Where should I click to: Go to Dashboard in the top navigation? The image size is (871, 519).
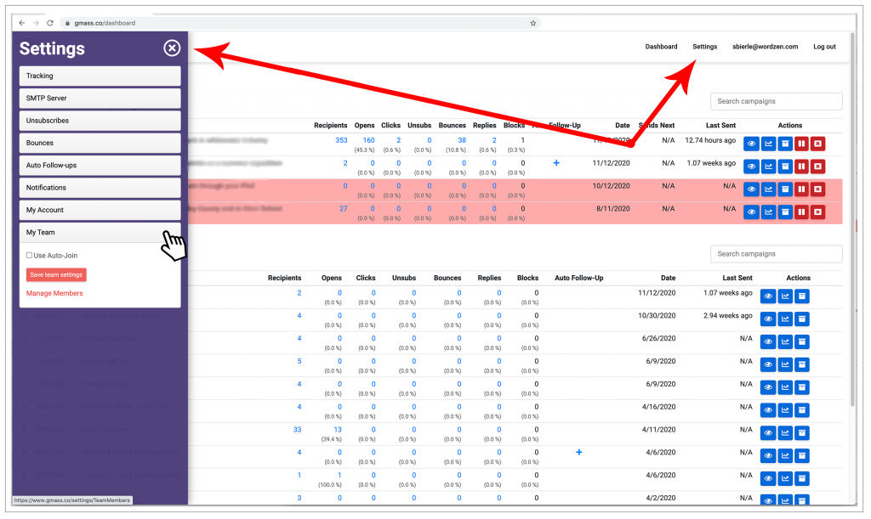661,47
